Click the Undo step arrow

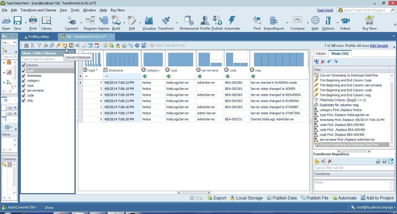pos(329,62)
